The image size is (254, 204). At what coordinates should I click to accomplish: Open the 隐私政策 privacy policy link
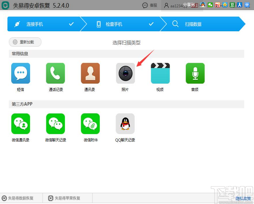point(243,198)
